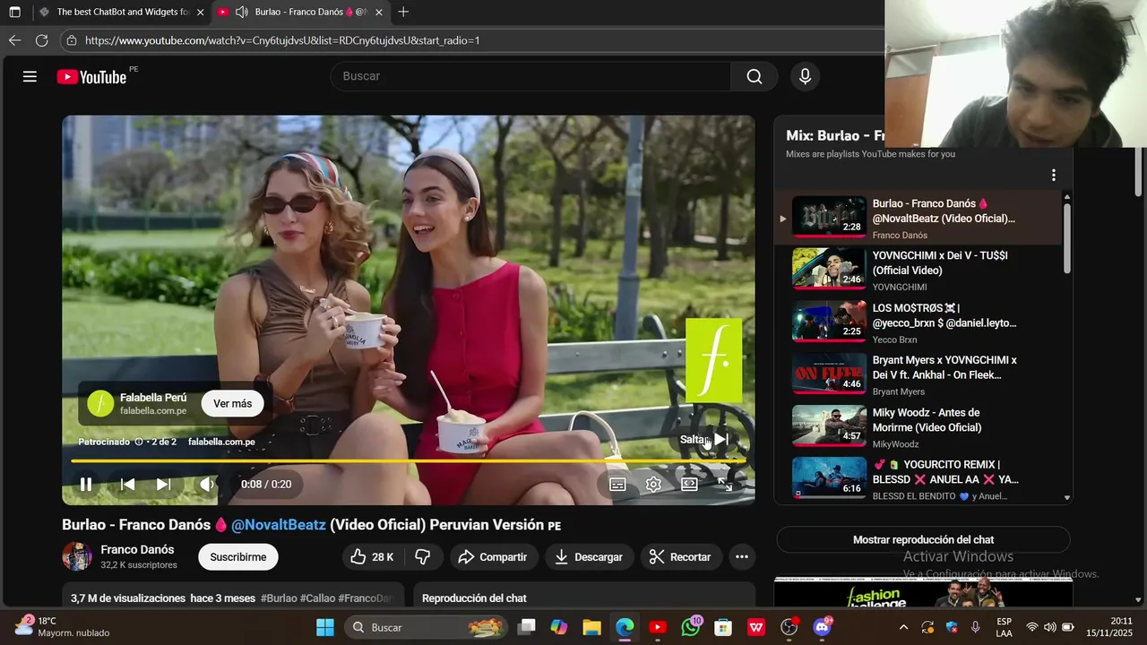
Task: Toggle theater mode in player
Action: [689, 484]
